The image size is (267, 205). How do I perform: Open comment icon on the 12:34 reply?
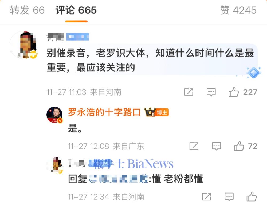tap(229, 197)
